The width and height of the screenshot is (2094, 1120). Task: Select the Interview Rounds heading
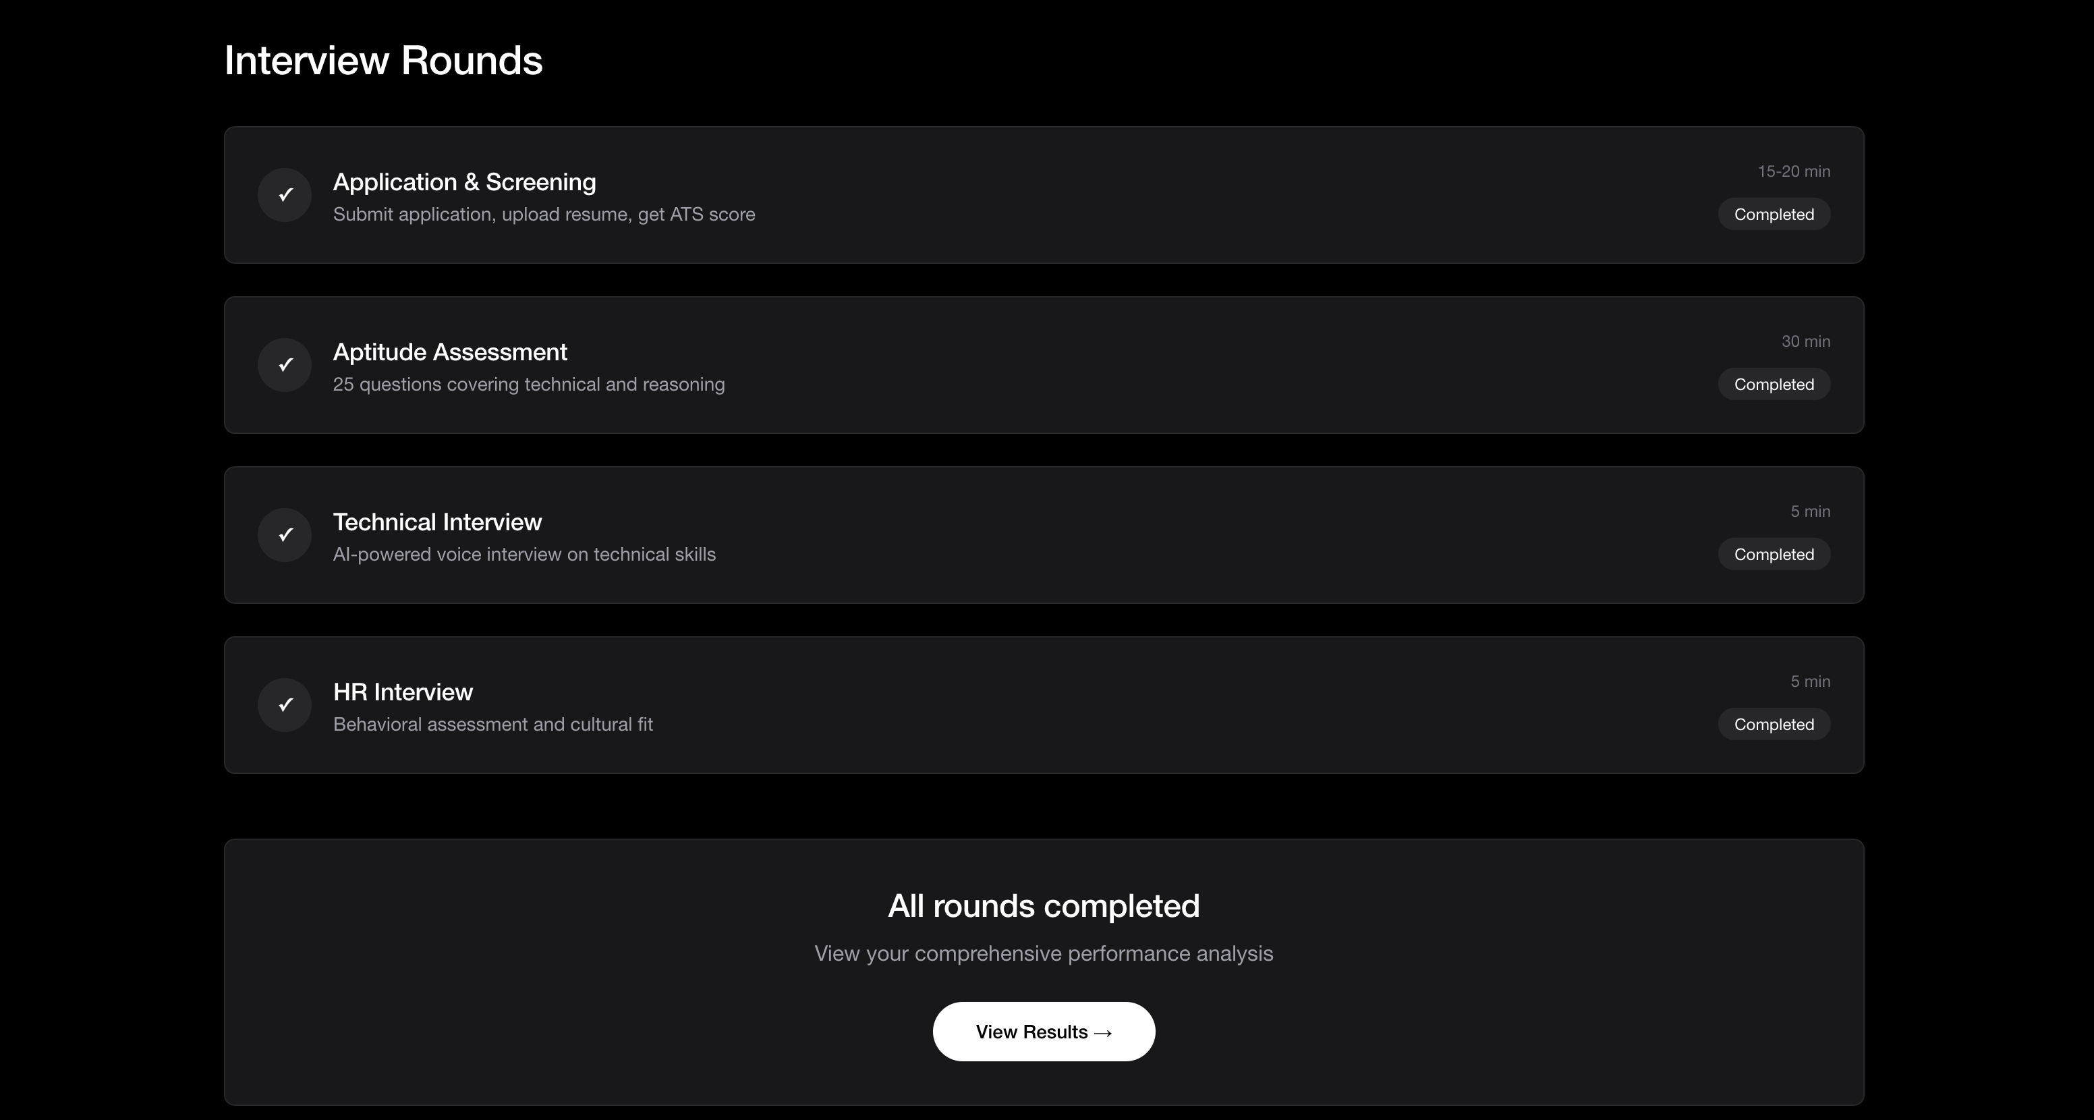pos(384,59)
